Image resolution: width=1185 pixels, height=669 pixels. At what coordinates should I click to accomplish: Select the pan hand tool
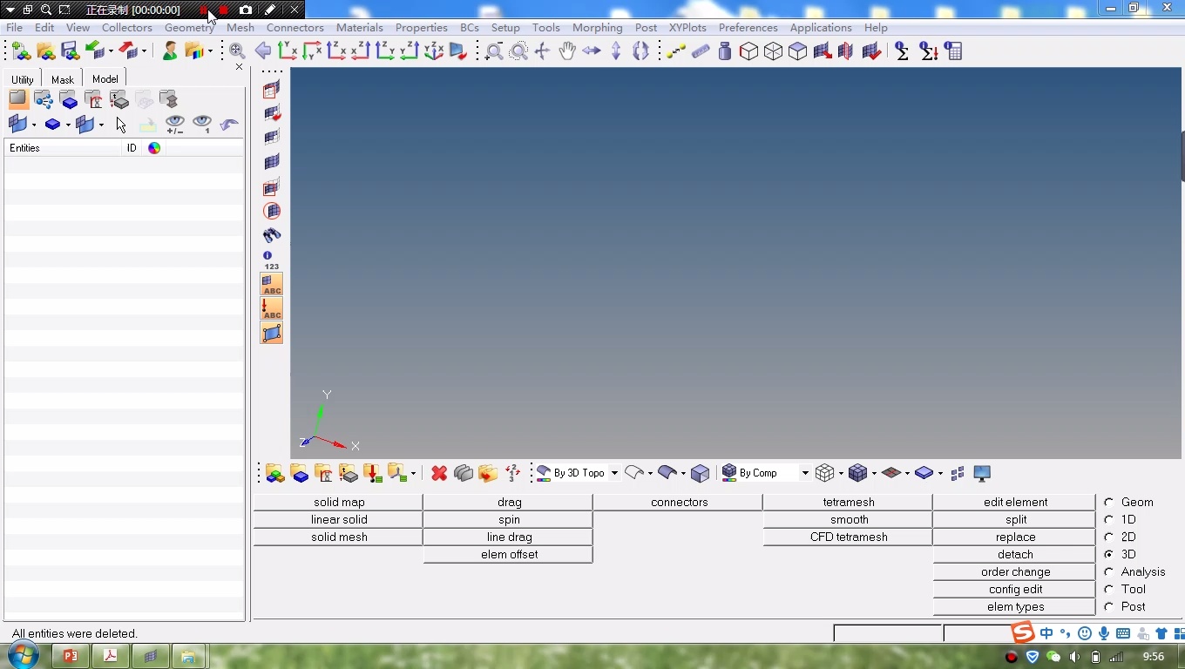point(567,51)
